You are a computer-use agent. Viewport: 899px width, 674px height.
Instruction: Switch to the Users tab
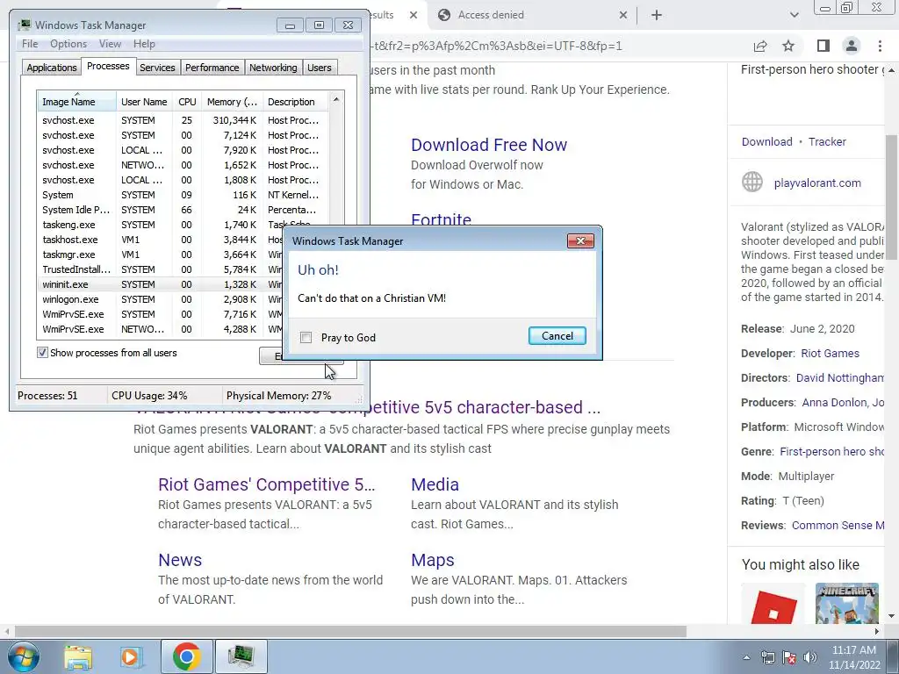pyautogui.click(x=319, y=68)
